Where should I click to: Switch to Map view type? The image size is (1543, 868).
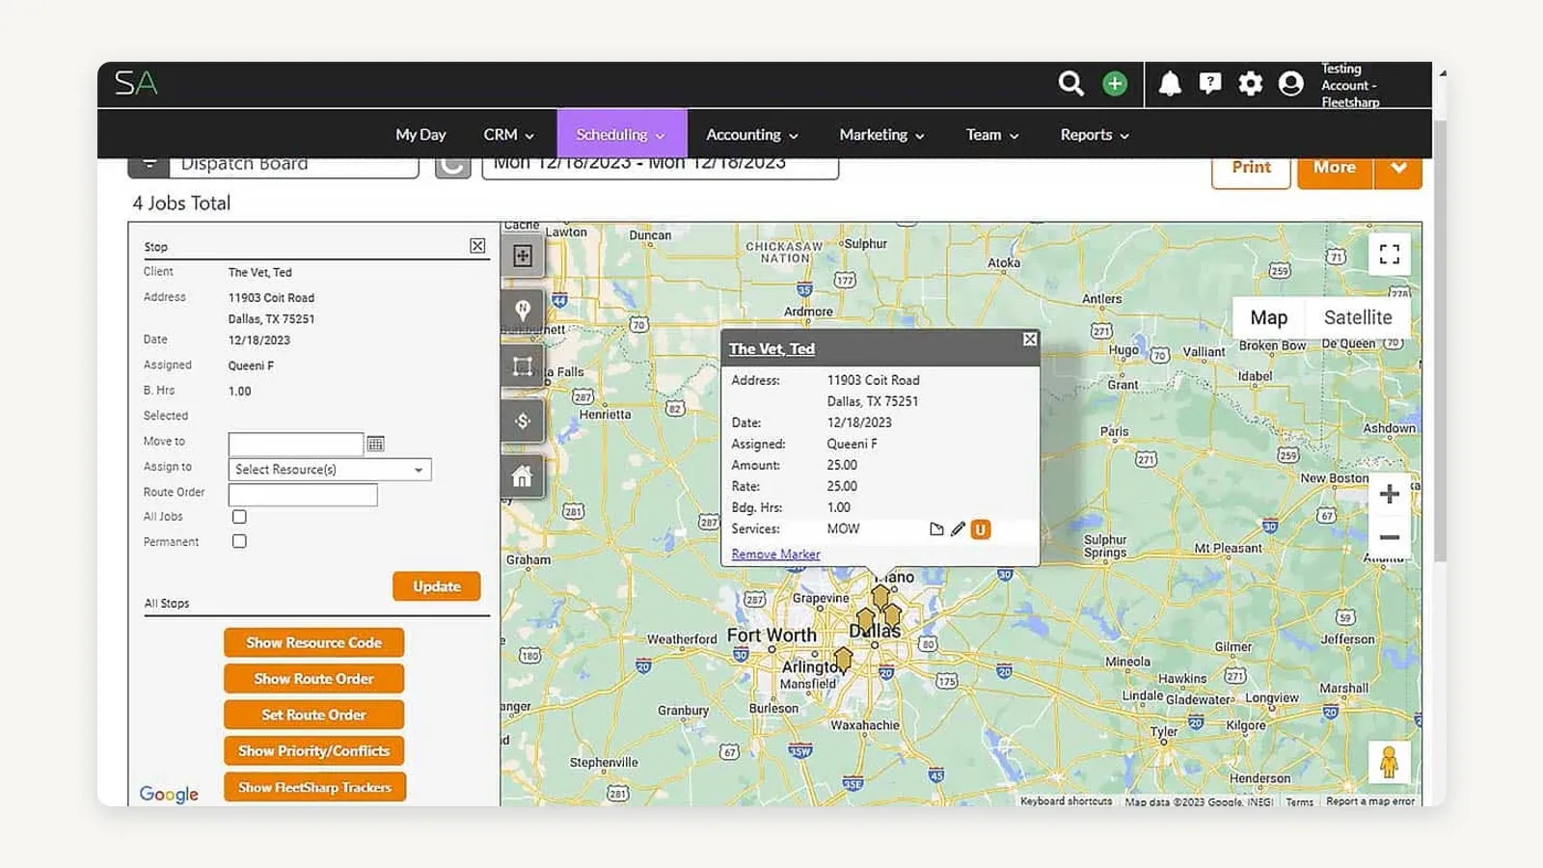[x=1269, y=317]
